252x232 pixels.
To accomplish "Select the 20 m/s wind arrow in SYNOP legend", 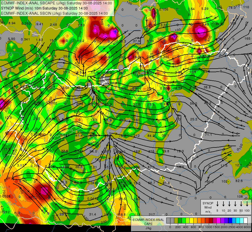I will [229, 204].
